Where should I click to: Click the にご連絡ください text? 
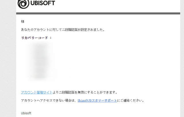click(131, 101)
